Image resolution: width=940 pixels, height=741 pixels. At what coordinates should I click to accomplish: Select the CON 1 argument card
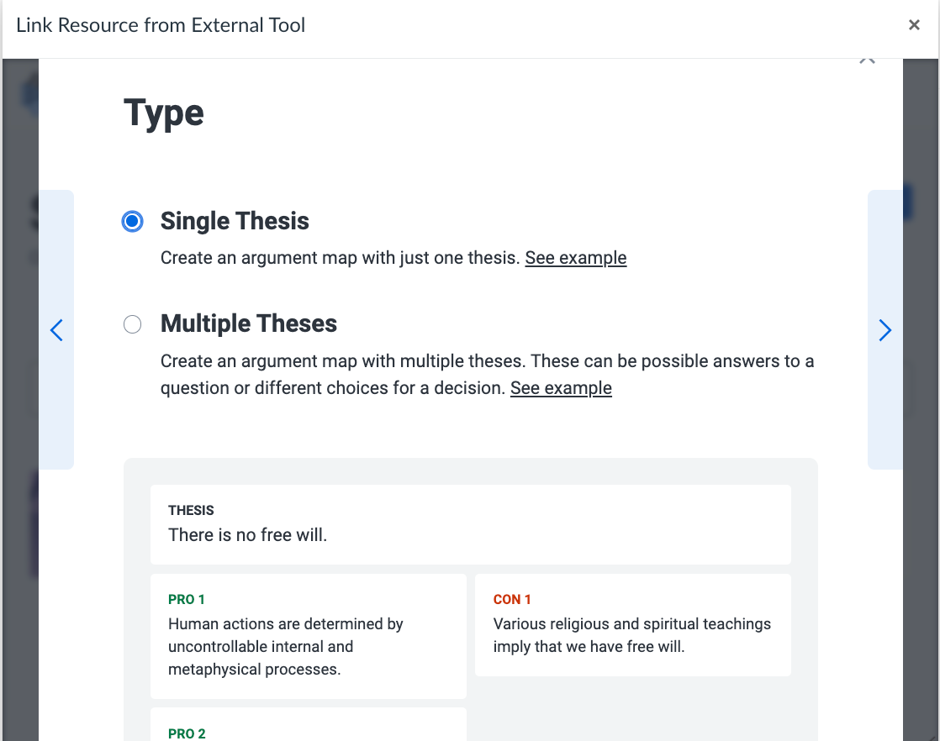(x=632, y=625)
